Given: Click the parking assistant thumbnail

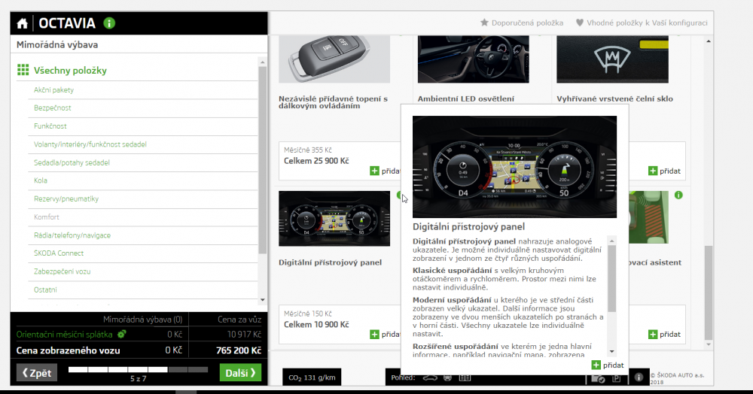Looking at the screenshot, I should point(648,217).
